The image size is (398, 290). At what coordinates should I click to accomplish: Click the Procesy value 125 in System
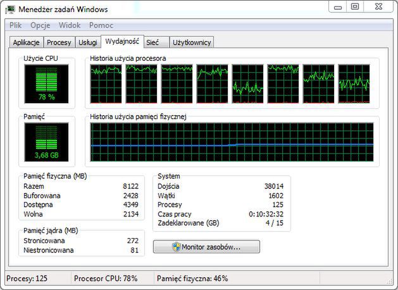[x=278, y=205]
